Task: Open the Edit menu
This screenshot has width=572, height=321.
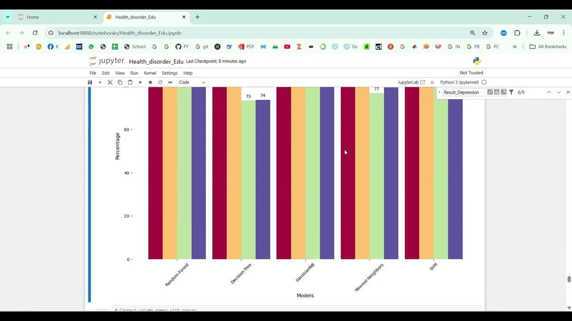Action: (105, 73)
